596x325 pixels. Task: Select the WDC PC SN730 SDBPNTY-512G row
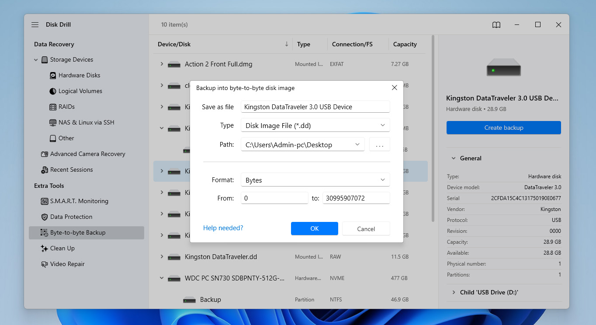coord(291,278)
